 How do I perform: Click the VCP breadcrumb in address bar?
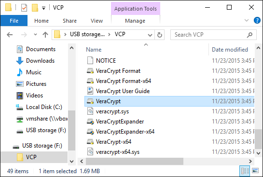(120, 34)
